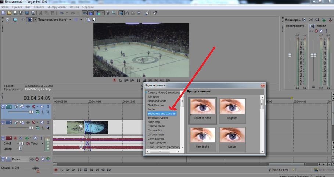Toggle Automatic Crossfades button in toolbar
Viewport: 334px width, 177px height.
click(91, 13)
